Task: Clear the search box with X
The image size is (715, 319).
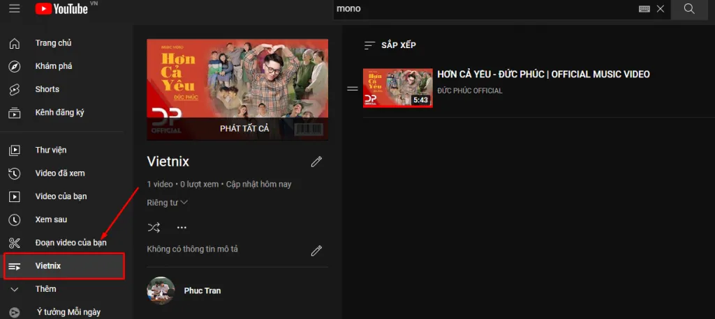Action: [x=661, y=8]
